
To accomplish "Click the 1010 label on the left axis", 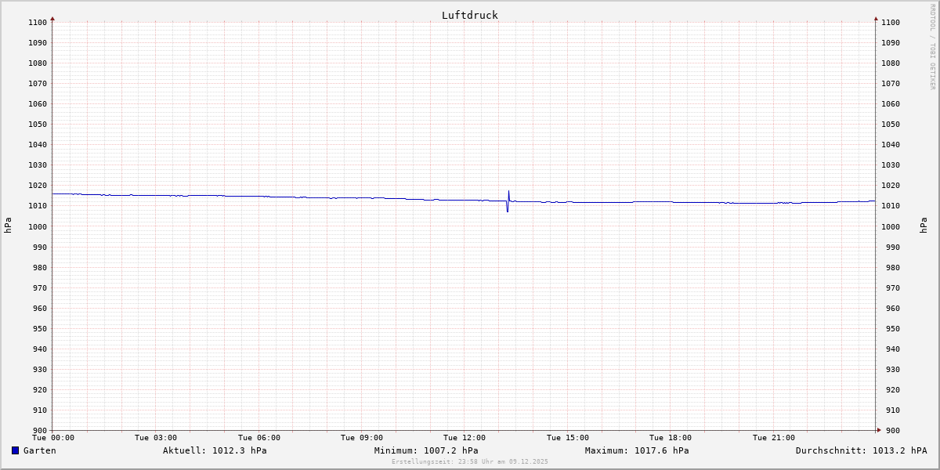I will [38, 206].
